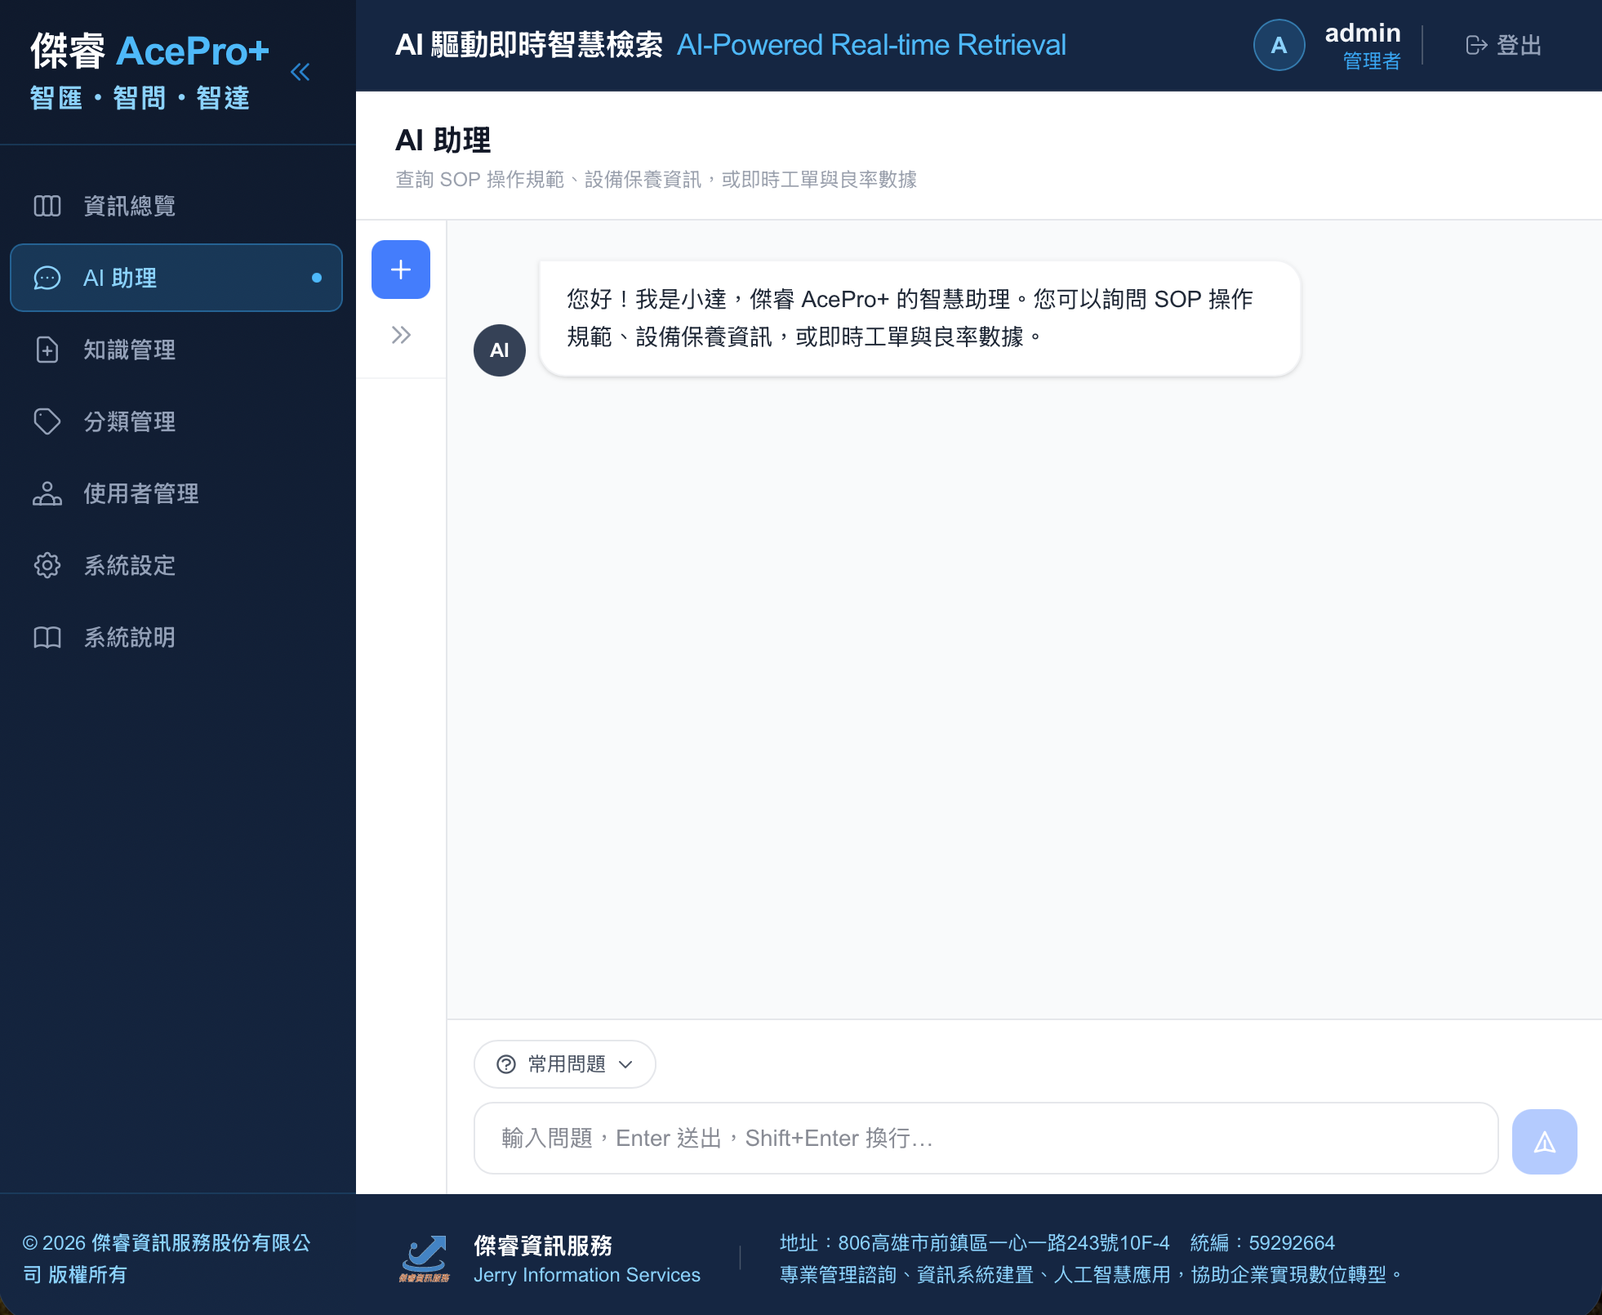This screenshot has height=1315, width=1602.
Task: Open 系統說明 in the sidebar
Action: [x=176, y=637]
